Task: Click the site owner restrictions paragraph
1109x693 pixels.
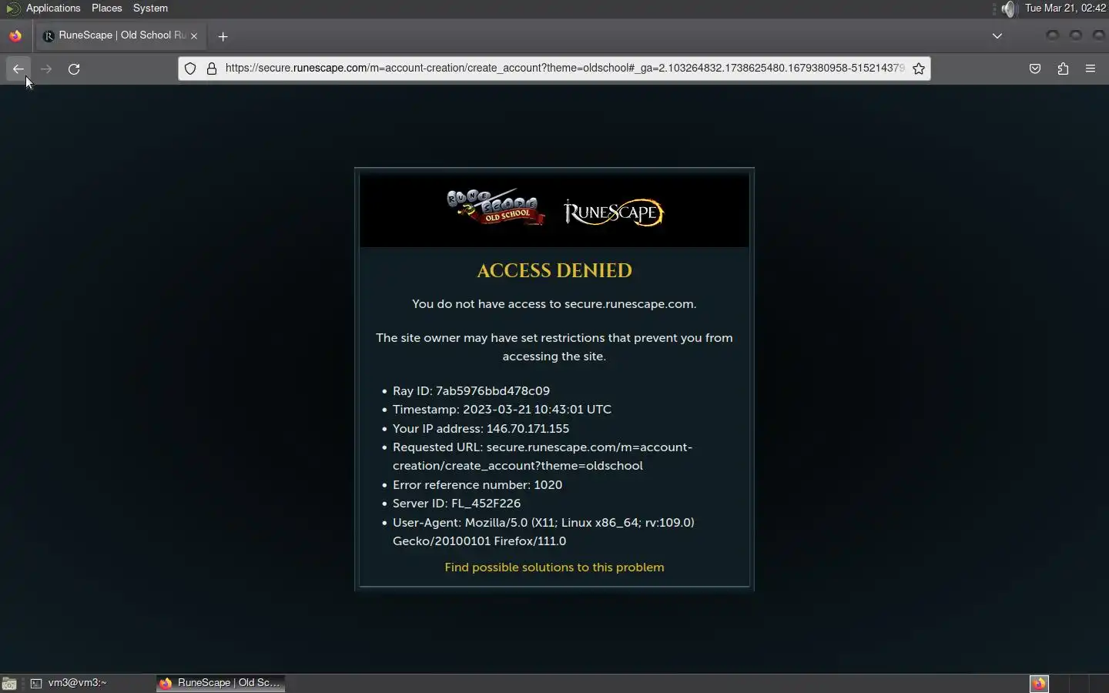Action: coord(554,347)
